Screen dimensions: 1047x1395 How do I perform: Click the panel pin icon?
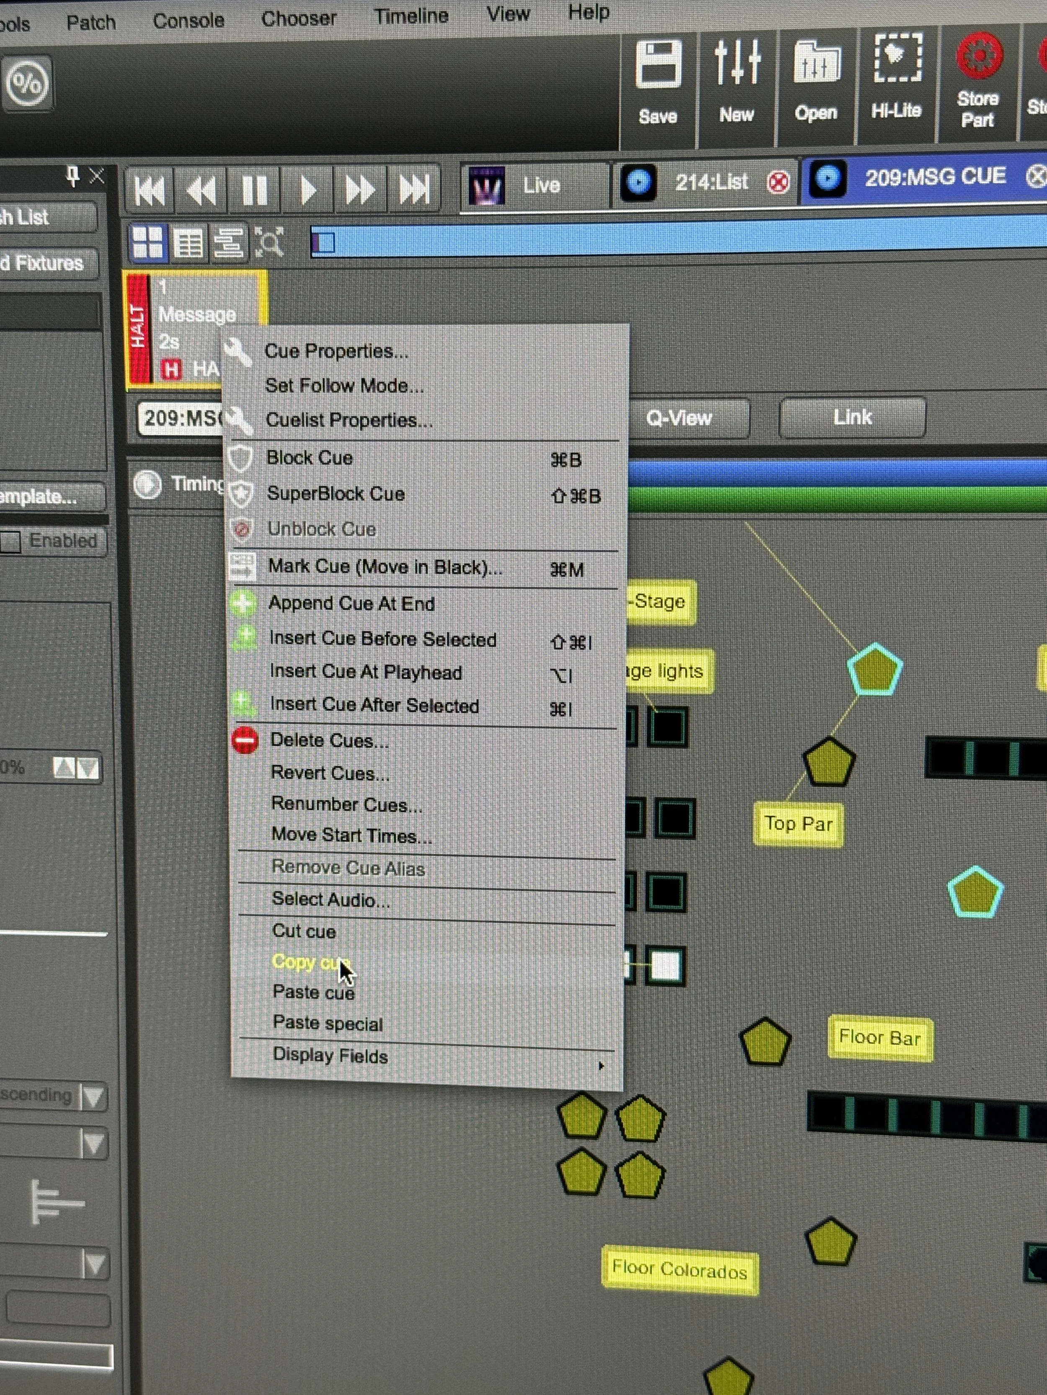[x=72, y=176]
